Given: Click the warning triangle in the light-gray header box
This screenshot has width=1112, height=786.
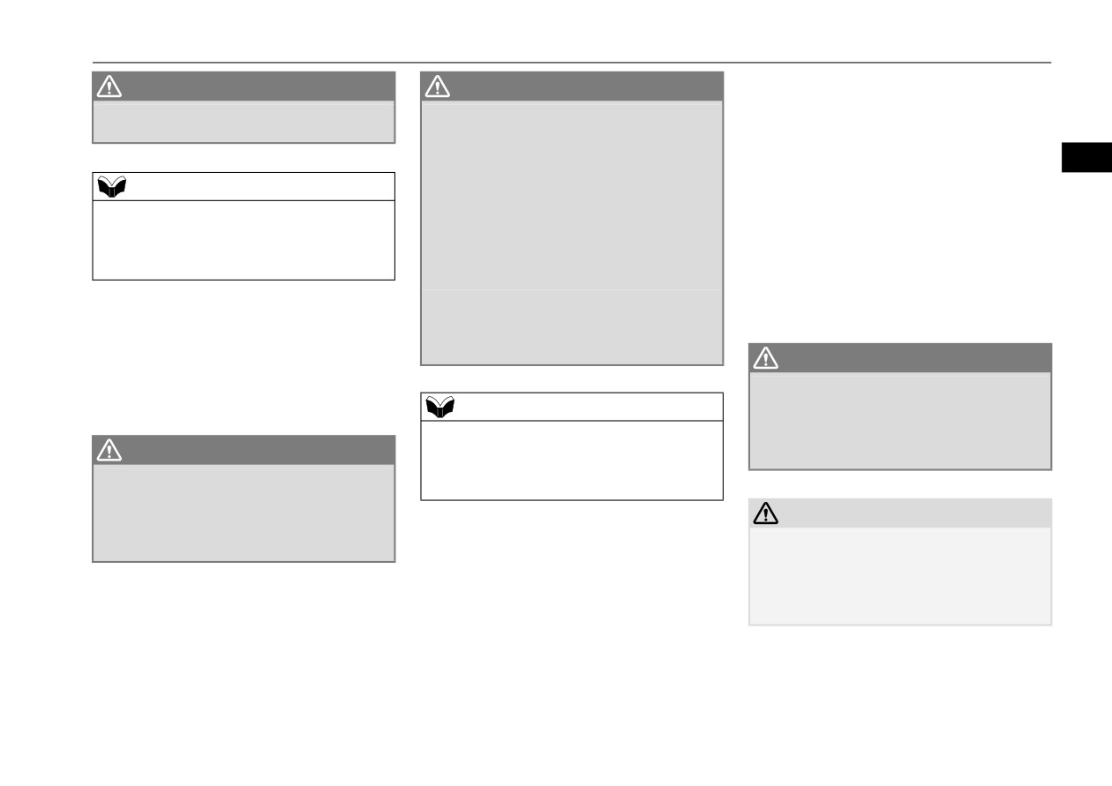Looking at the screenshot, I should (x=765, y=513).
